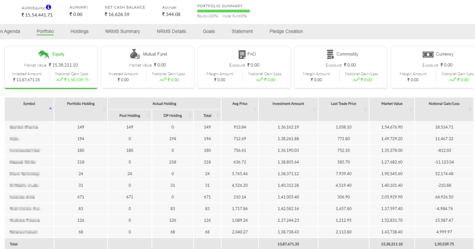Click market value 2,05,929.90 cell
The height and width of the screenshot is (249, 475).
click(392, 197)
